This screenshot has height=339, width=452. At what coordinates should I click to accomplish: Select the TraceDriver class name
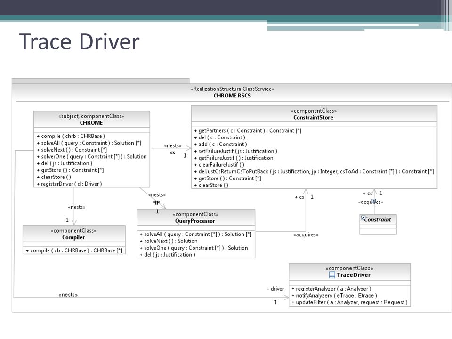(354, 275)
